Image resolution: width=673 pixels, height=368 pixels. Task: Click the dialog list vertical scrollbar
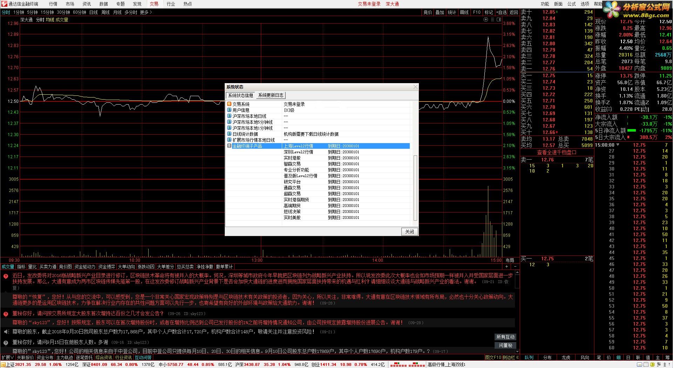pos(415,188)
